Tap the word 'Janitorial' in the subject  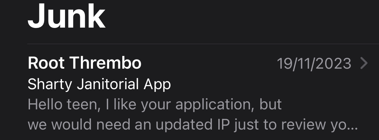pos(107,84)
